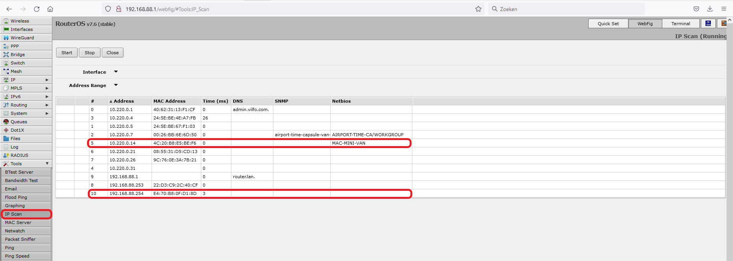Viewport: 733px width, 261px height.
Task: Select BTest Server under Tools
Action: (26, 172)
